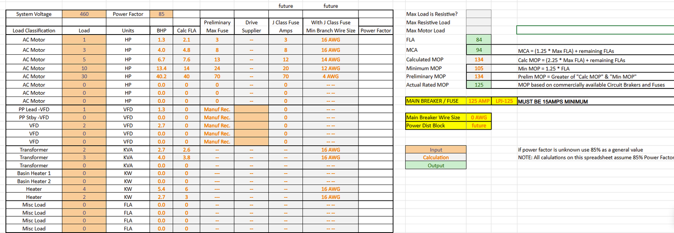Click the Heater Calc FLA value 6
674x233 pixels.
(187, 189)
